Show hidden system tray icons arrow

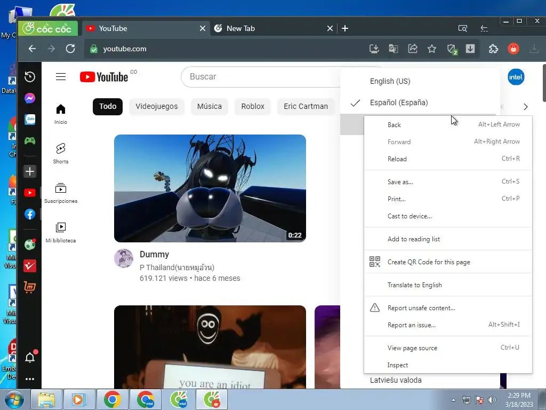tap(453, 400)
